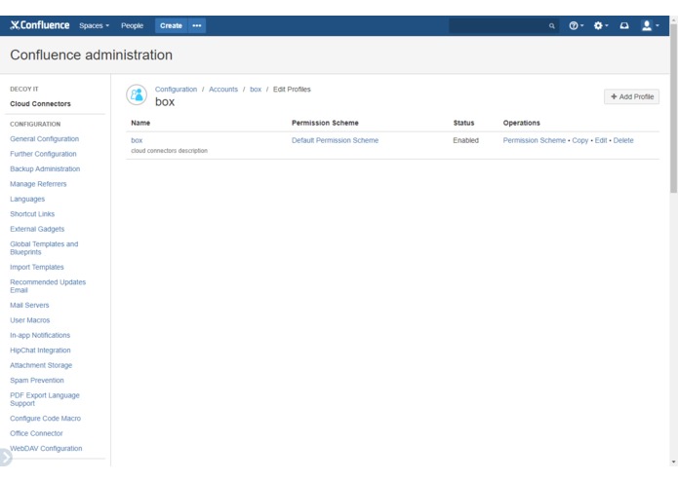Open the box breadcrumb link
The width and height of the screenshot is (678, 481).
point(256,90)
